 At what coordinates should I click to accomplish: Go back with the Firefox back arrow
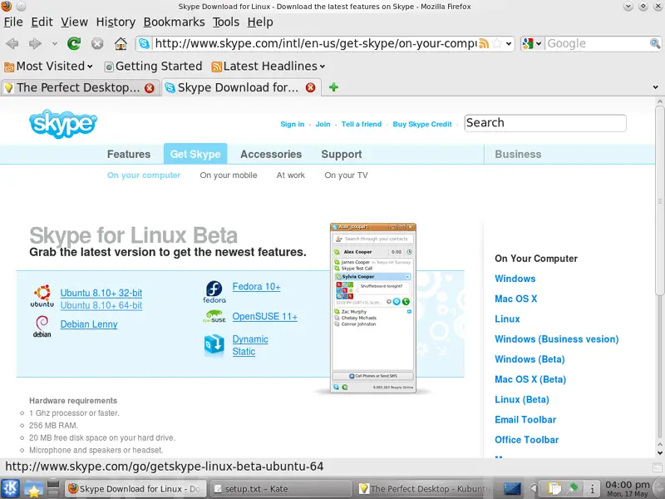(12, 43)
